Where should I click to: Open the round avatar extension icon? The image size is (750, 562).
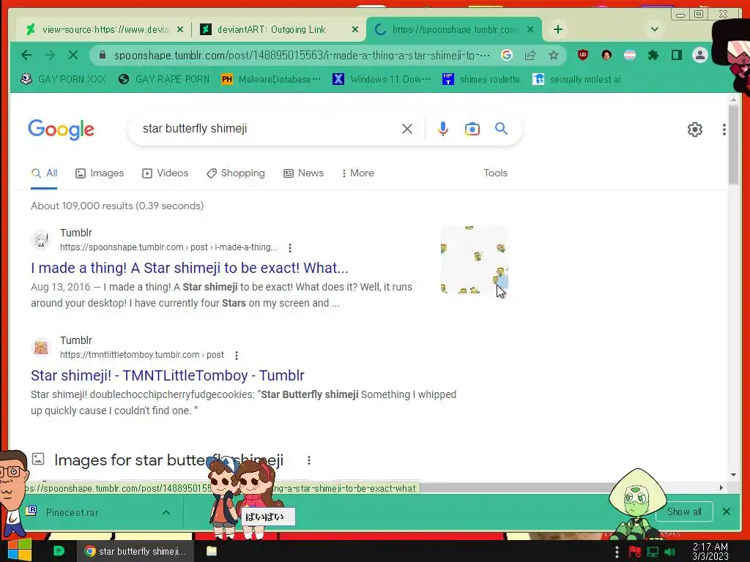606,55
